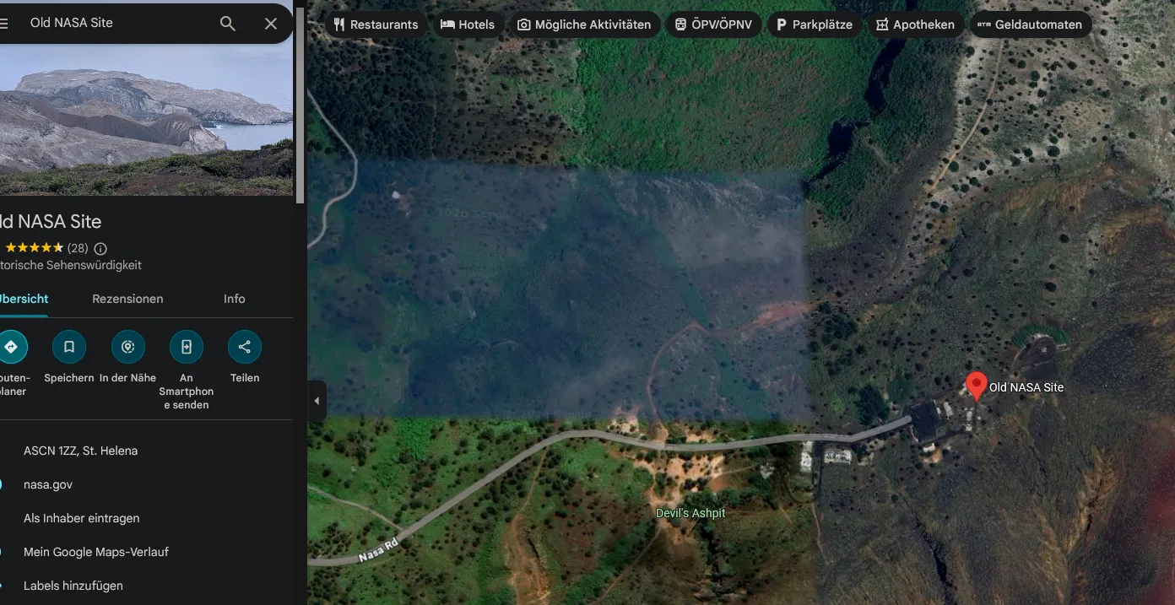Screen dimensions: 1175x605
Task: Click the address ASCN 1ZZ, St. Helena
Action: point(80,451)
